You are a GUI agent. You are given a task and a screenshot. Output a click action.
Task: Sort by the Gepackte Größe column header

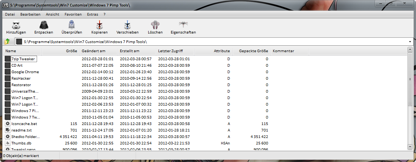click(251, 51)
